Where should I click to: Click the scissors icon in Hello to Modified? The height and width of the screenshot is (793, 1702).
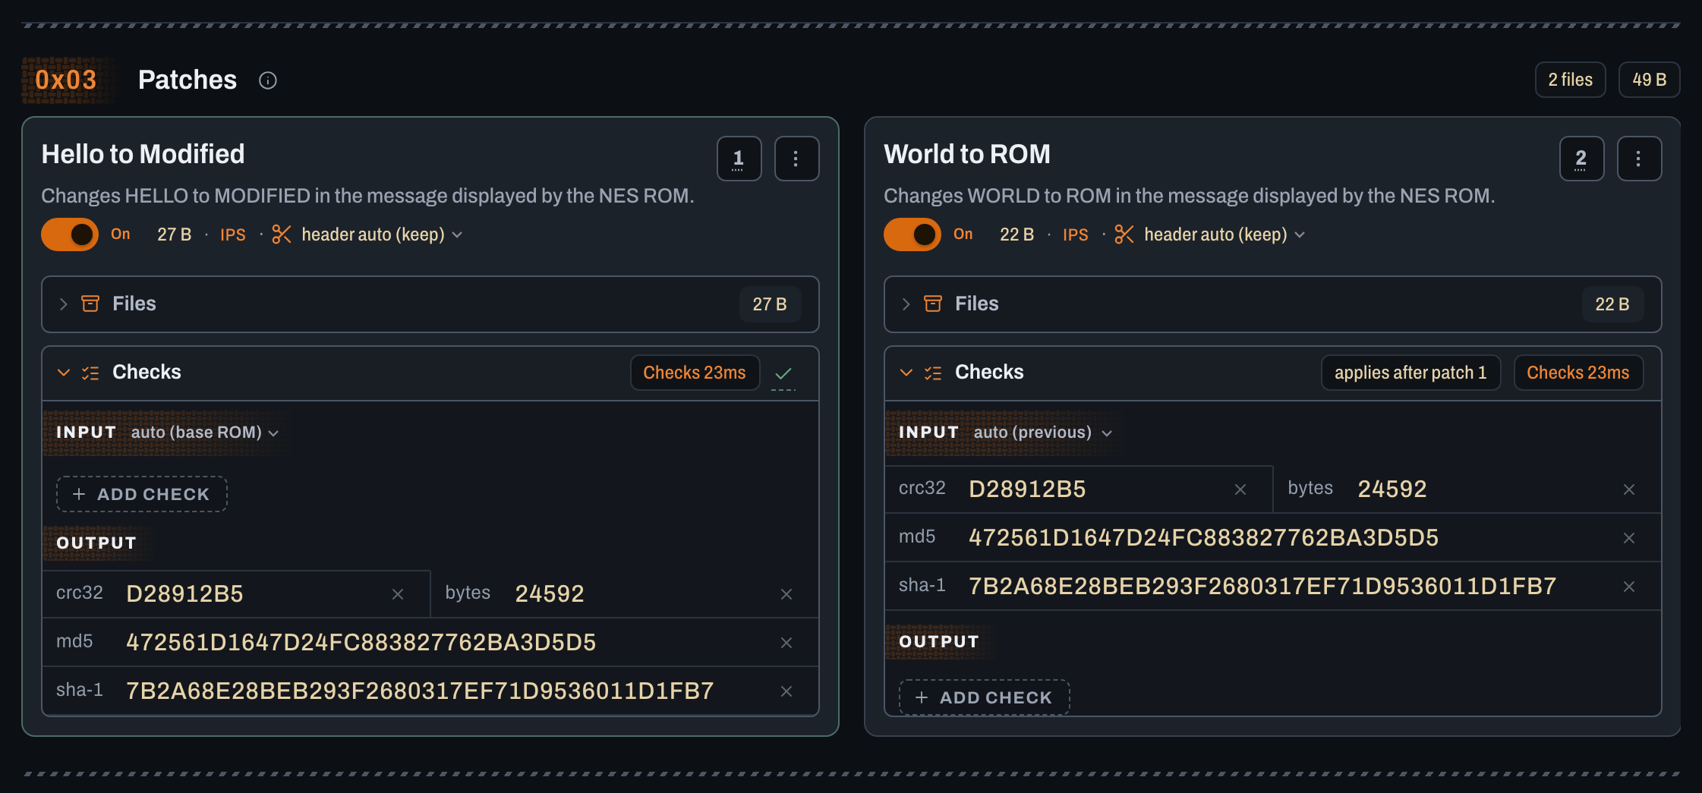[x=282, y=234]
